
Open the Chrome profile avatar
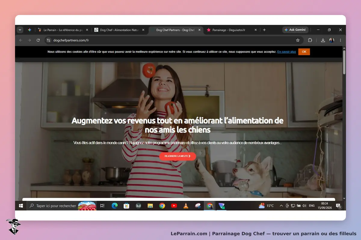[332, 40]
